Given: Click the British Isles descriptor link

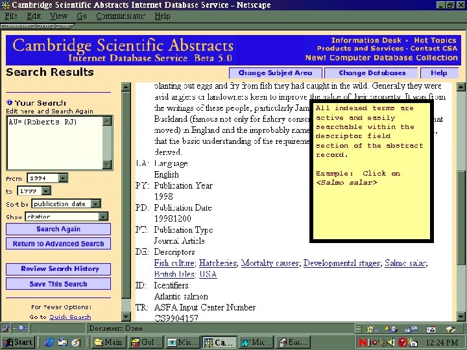Looking at the screenshot, I should (x=174, y=274).
